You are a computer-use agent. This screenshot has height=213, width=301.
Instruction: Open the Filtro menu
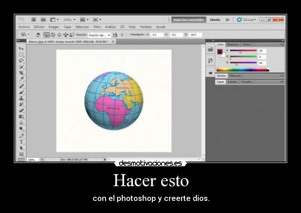coord(97,27)
